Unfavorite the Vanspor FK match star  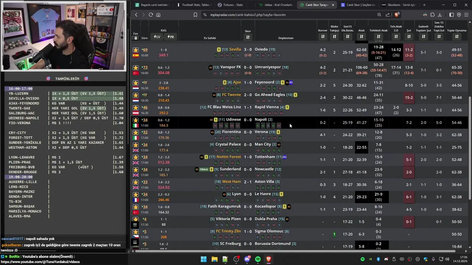click(136, 68)
